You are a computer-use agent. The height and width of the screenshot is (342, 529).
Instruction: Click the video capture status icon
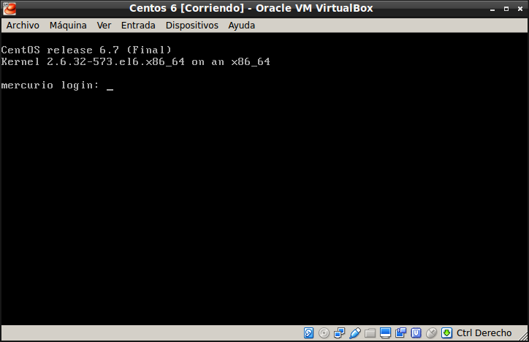pos(401,333)
